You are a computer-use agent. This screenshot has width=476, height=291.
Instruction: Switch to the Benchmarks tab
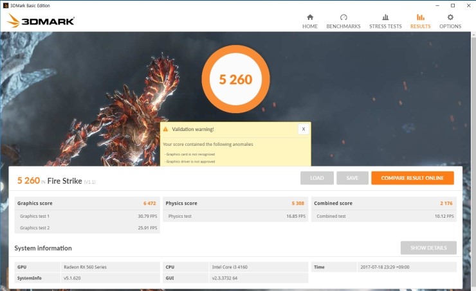(343, 21)
